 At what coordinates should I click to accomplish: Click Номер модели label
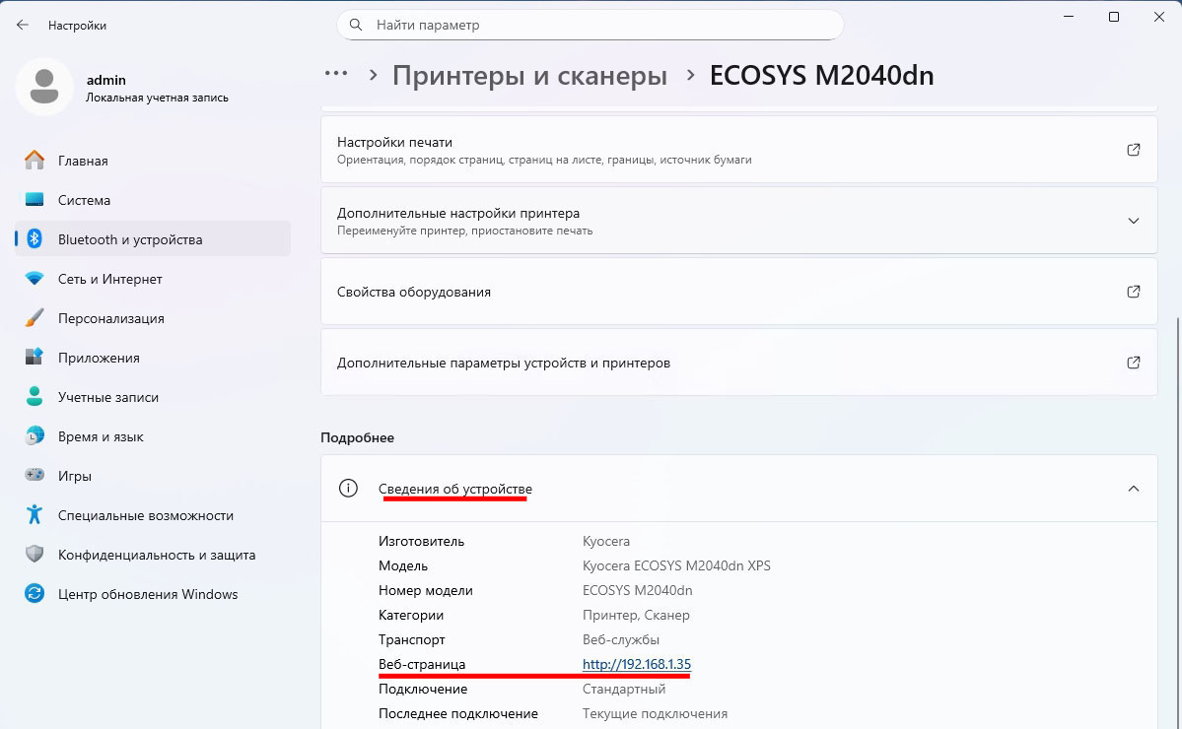(x=426, y=590)
